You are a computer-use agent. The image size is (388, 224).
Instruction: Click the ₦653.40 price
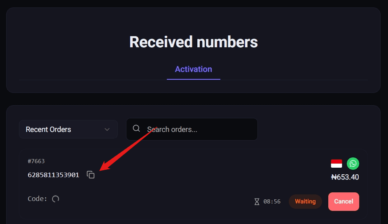click(345, 177)
